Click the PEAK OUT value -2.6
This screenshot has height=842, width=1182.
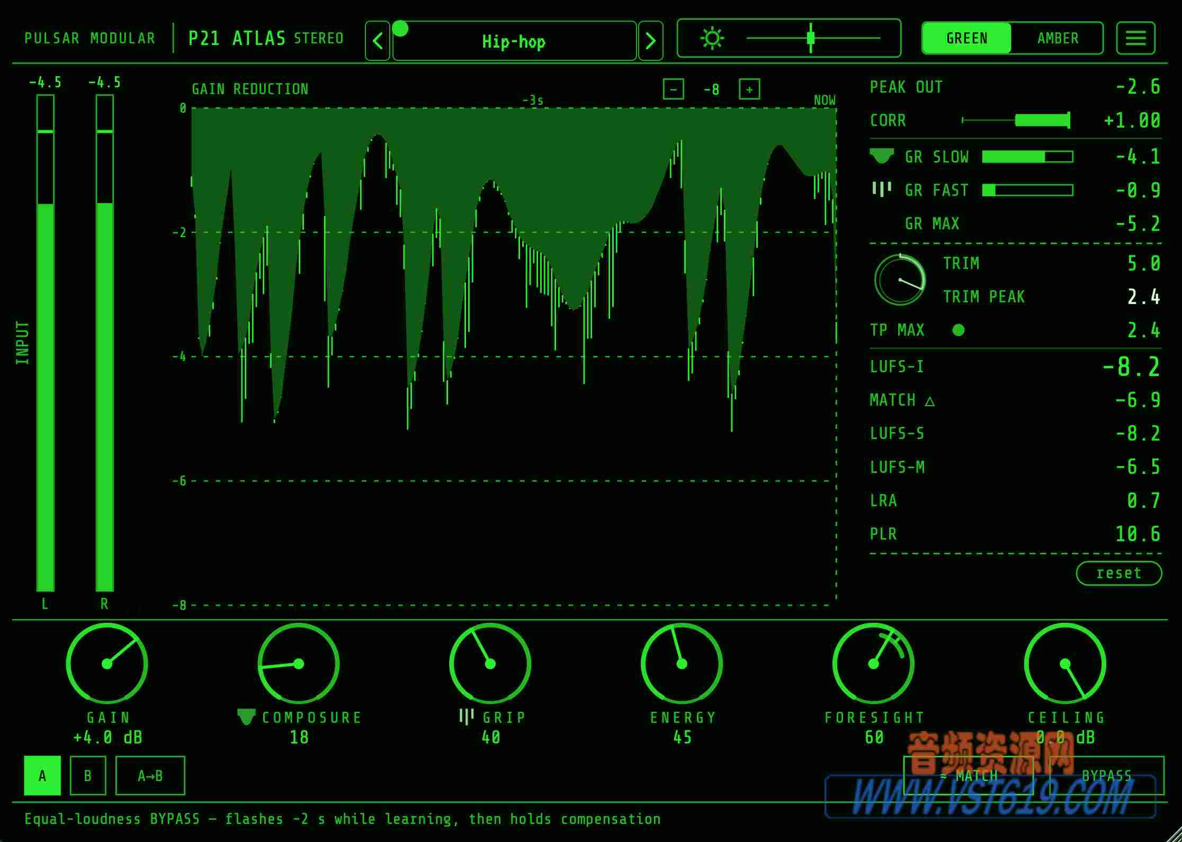coord(1138,86)
